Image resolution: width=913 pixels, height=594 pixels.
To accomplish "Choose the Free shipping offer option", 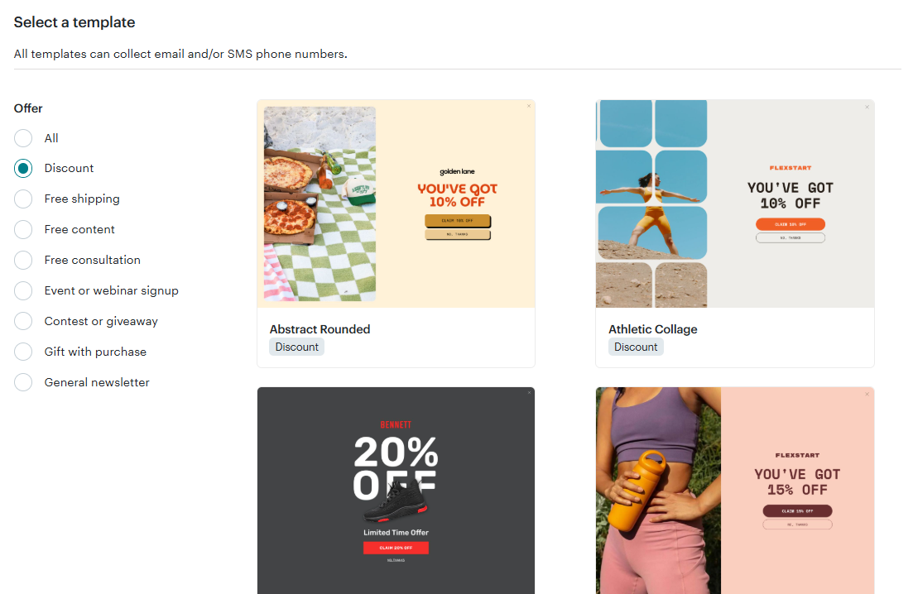I will pos(23,199).
